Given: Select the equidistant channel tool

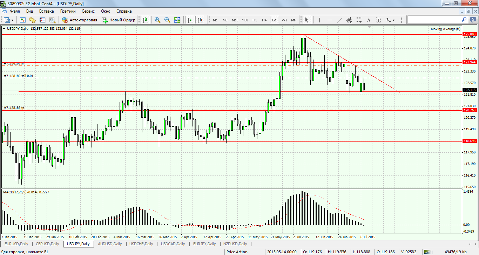Looking at the screenshot, I should coord(349,20).
